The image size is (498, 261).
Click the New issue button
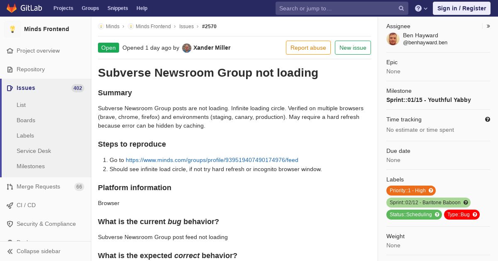pos(353,48)
